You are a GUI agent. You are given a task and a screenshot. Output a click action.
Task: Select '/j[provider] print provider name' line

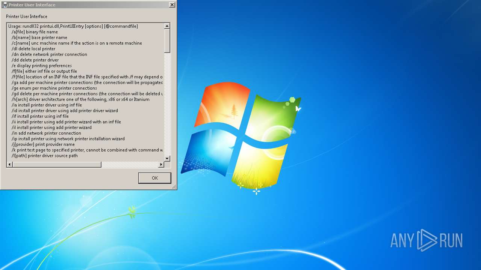tap(43, 144)
